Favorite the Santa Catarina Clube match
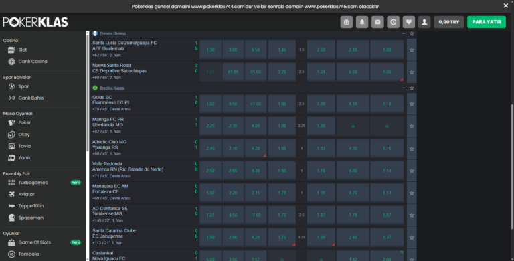This screenshot has height=261, width=514. pyautogui.click(x=412, y=238)
